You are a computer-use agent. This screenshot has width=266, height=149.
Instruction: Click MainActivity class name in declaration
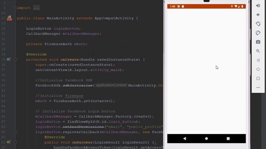tap(60, 18)
